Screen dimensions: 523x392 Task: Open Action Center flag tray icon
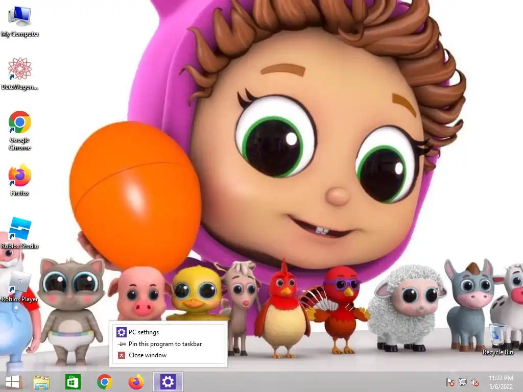coord(450,382)
